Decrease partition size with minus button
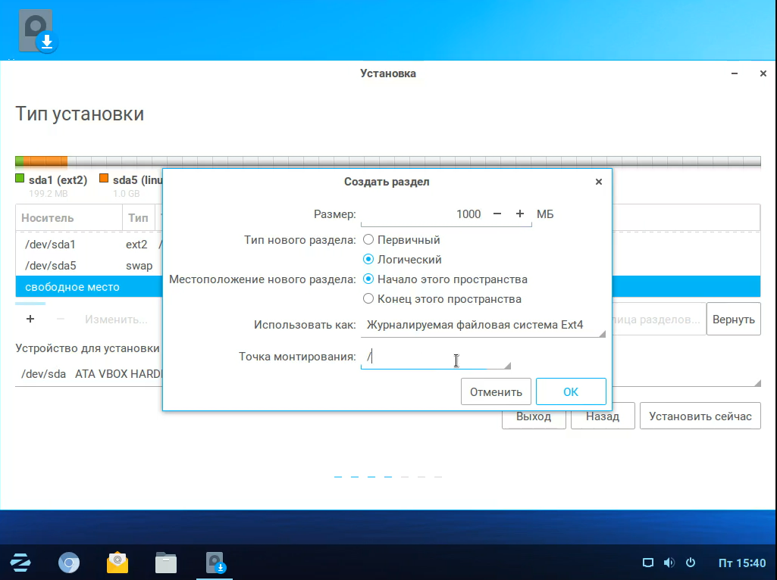 pyautogui.click(x=497, y=214)
